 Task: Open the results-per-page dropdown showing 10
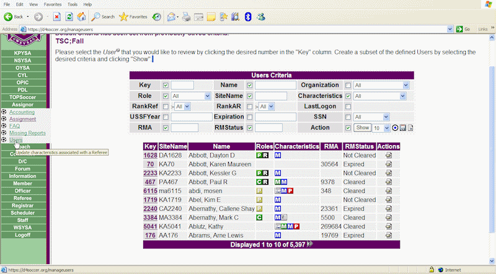pyautogui.click(x=381, y=128)
